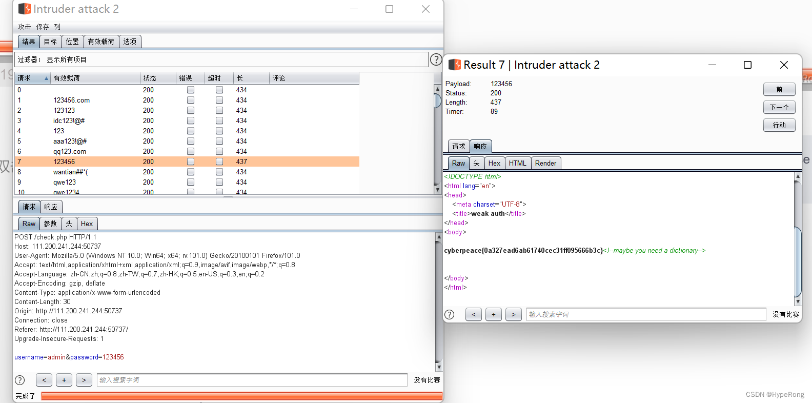Open 参数 tab in request viewer
Viewport: 812px width, 403px height.
pyautogui.click(x=50, y=224)
